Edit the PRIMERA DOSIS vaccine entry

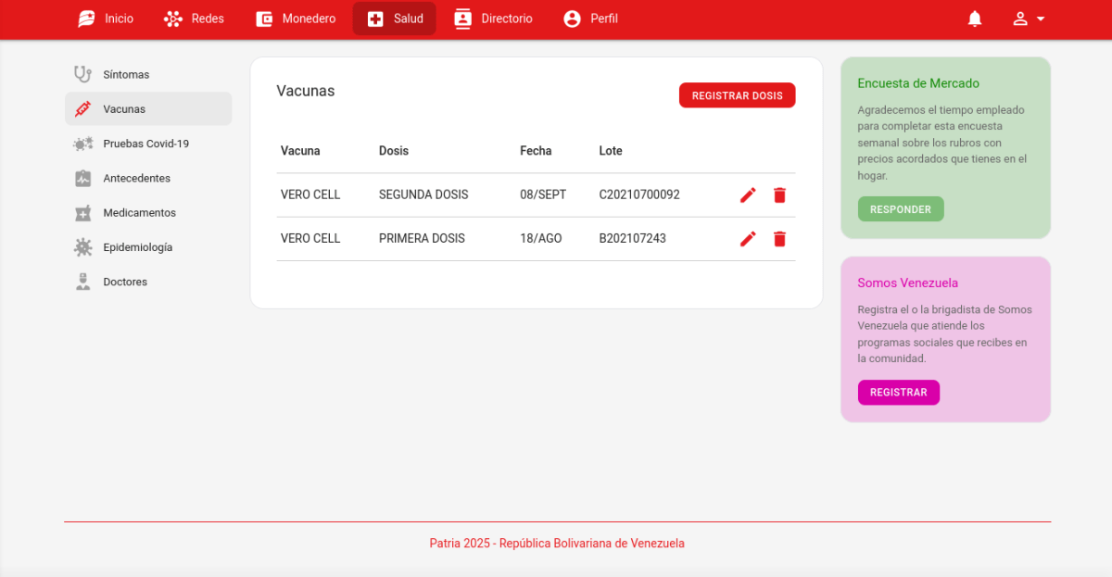(748, 239)
